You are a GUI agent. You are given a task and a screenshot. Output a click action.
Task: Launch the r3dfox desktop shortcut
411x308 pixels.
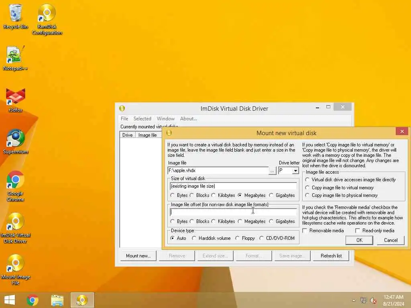click(16, 100)
